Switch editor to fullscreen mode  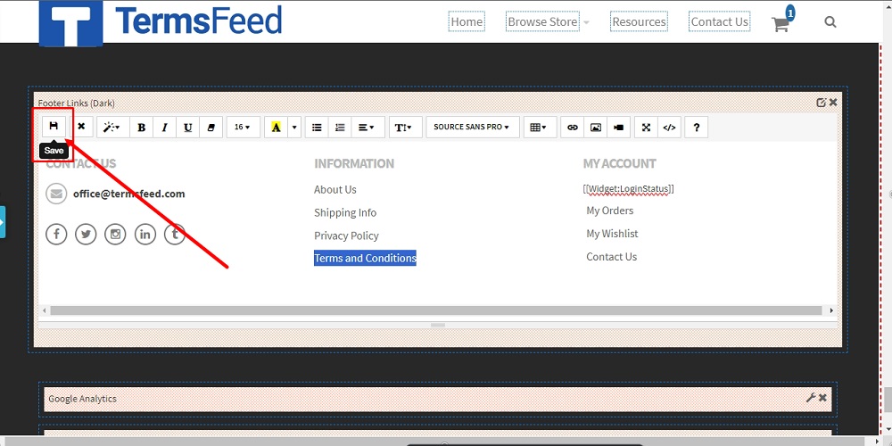click(646, 127)
